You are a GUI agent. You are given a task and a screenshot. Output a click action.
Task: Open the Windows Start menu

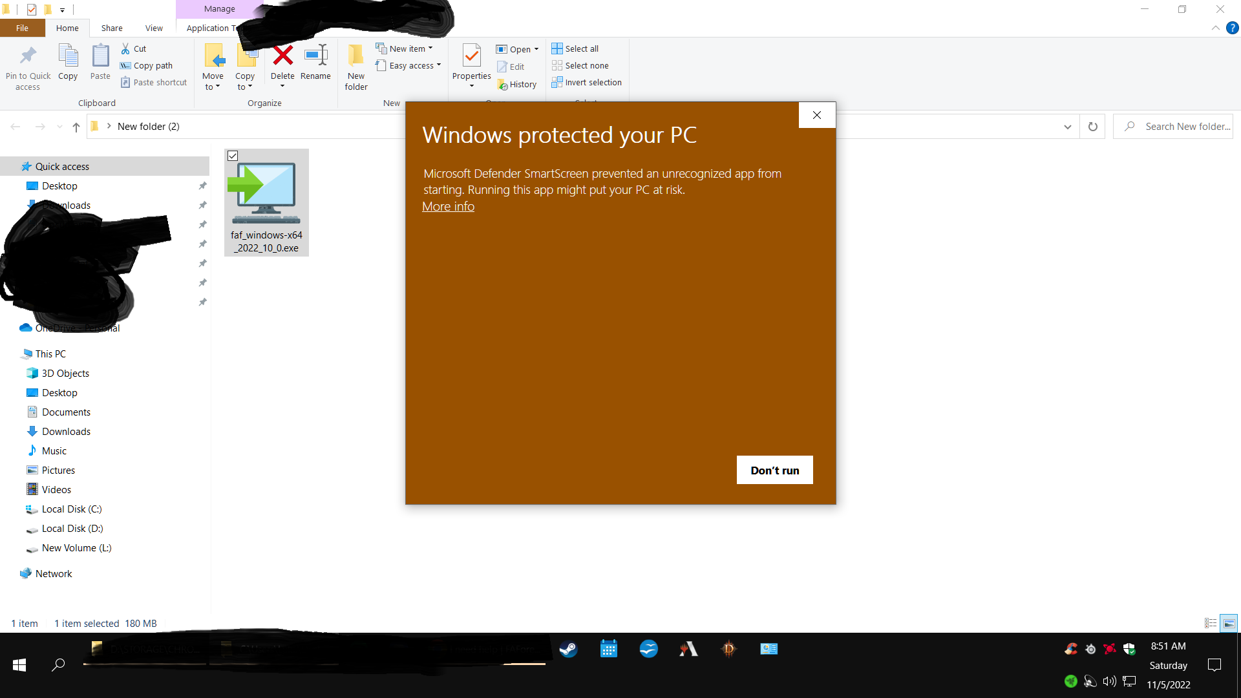[x=19, y=665]
